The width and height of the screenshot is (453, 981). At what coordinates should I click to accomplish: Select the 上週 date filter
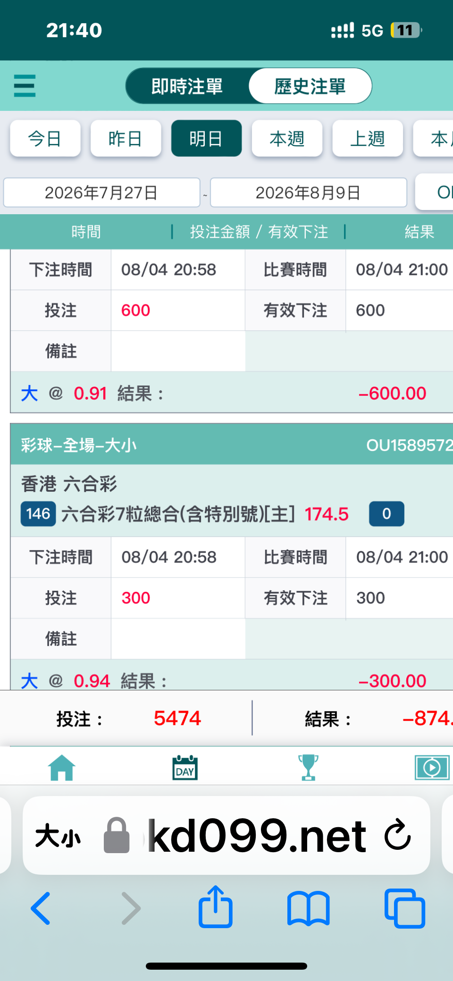[368, 138]
